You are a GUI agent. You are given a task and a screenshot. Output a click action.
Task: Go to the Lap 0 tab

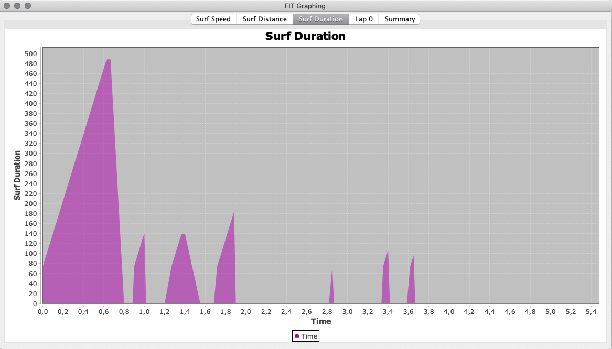[363, 19]
